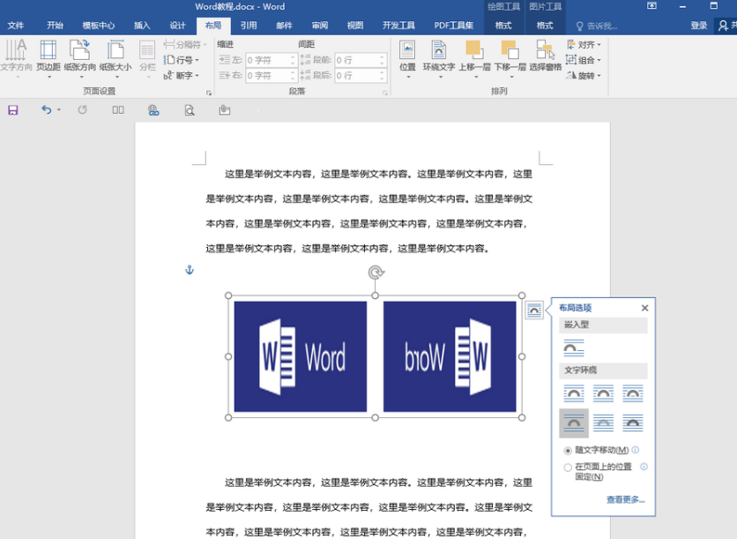737x539 pixels.
Task: Choose the behind text wrapping icon
Action: click(603, 423)
